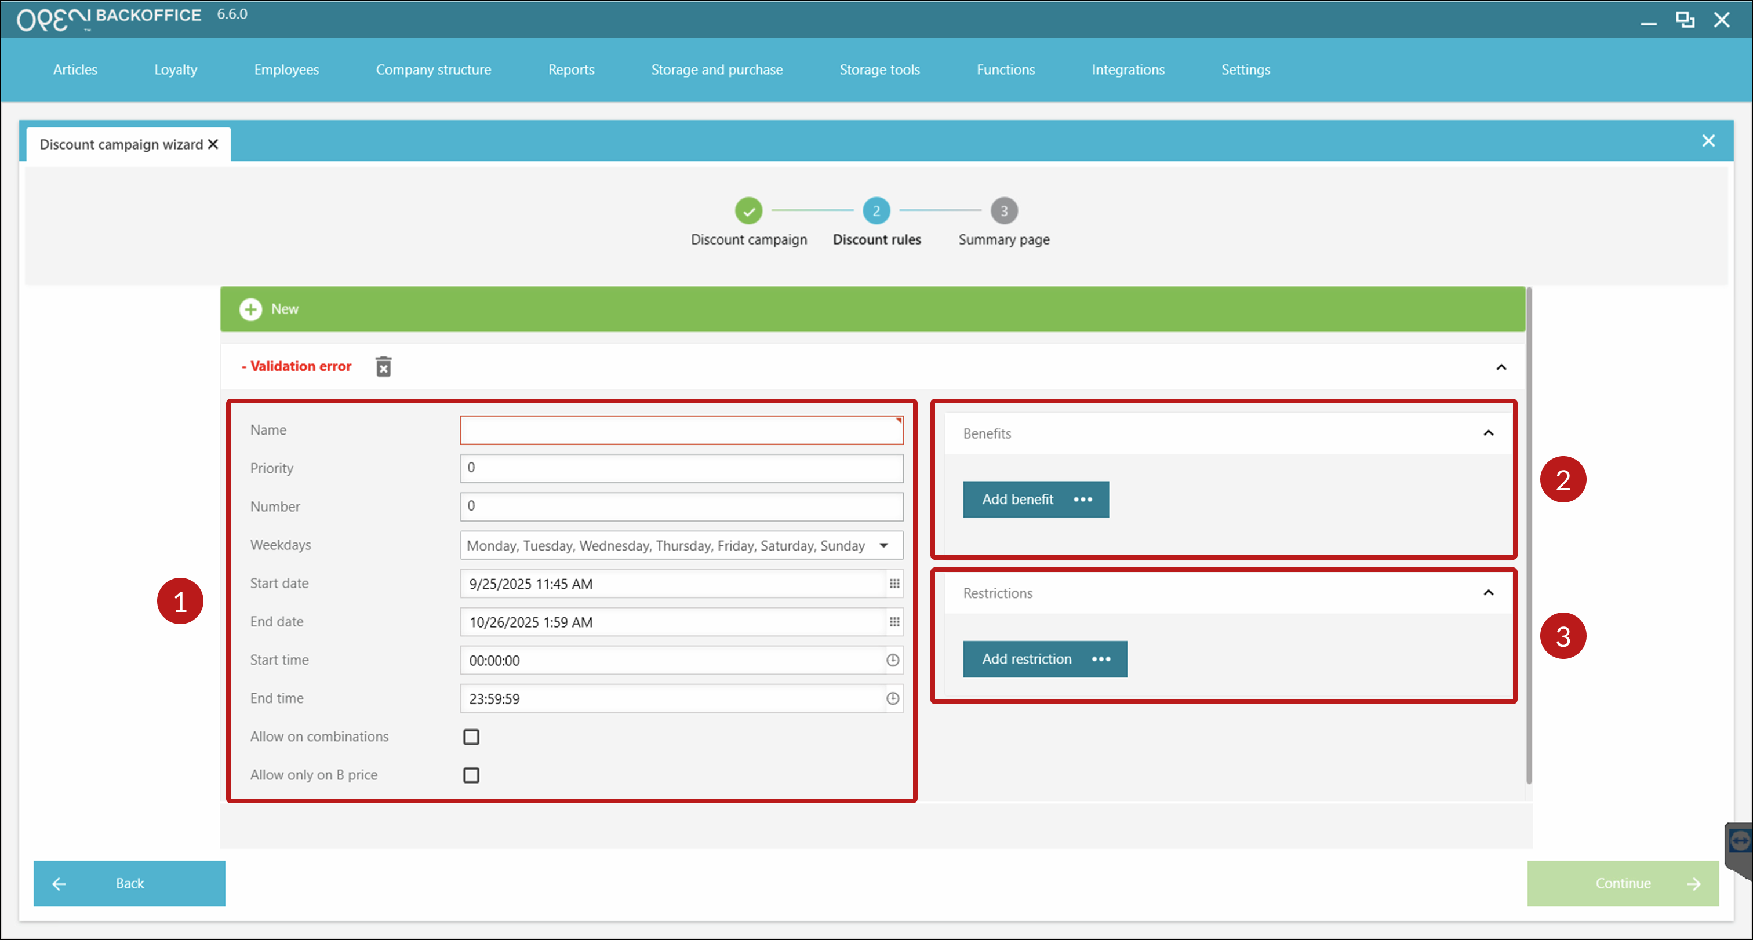Viewport: 1753px width, 940px height.
Task: Click into the Name input field
Action: pos(681,431)
